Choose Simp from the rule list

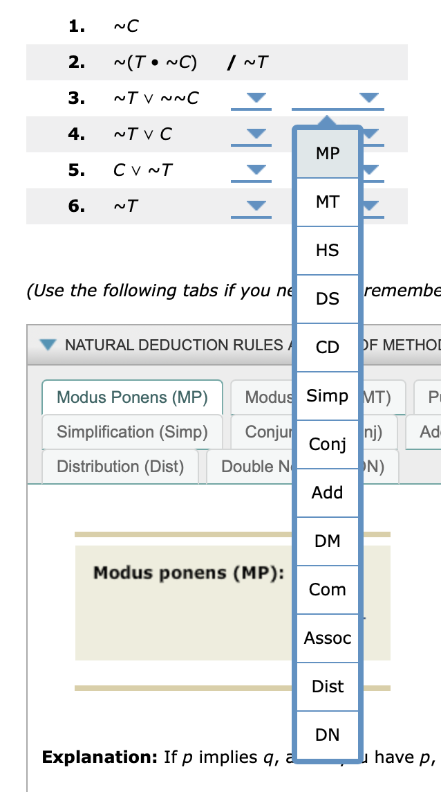tap(327, 395)
